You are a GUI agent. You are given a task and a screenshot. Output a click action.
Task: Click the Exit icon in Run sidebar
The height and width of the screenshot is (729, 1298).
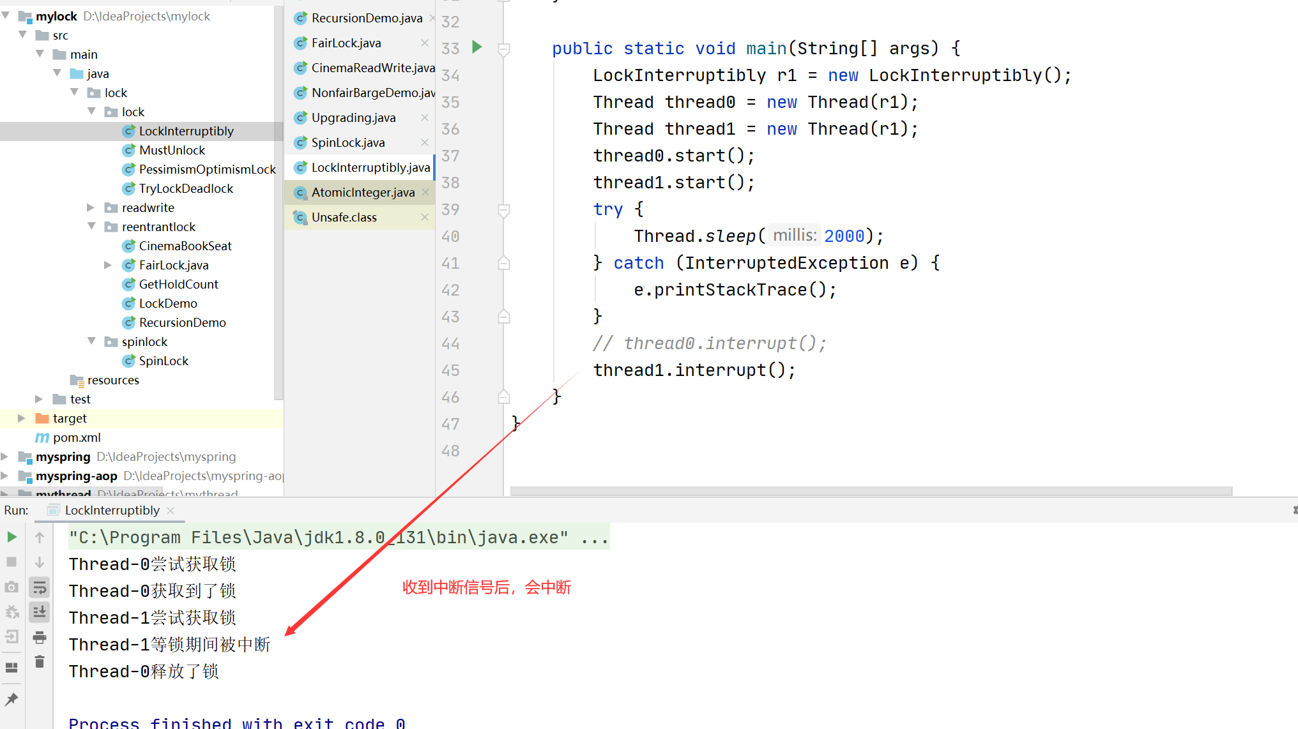11,636
